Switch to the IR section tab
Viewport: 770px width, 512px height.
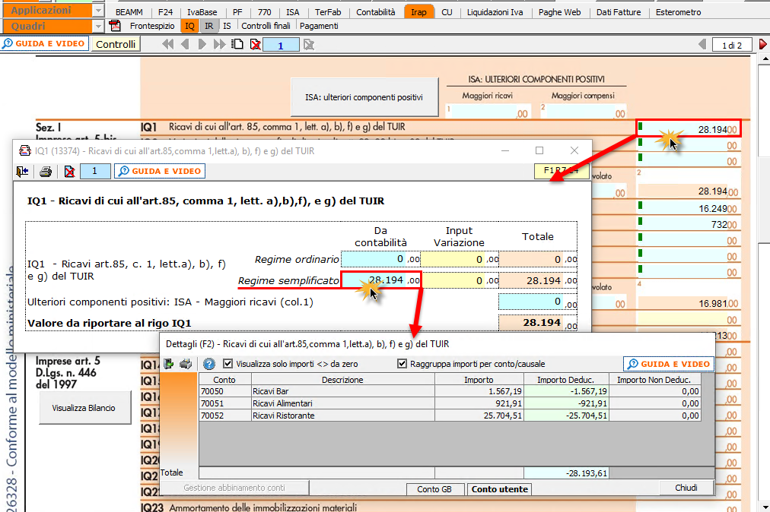[209, 26]
